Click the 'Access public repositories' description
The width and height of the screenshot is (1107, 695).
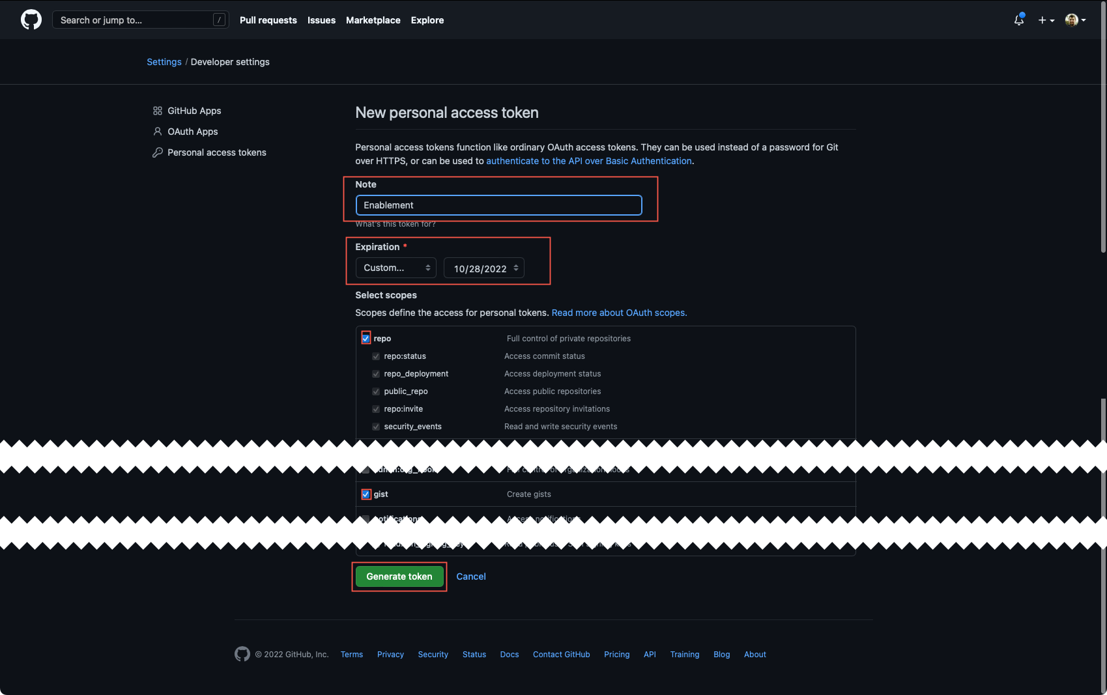(553, 391)
